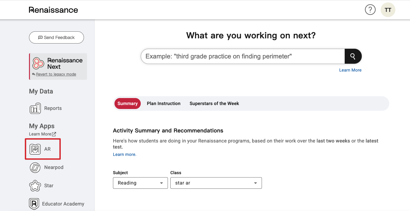Switch to the Plan Instruction tab
Screen dimensions: 410x211
point(164,104)
